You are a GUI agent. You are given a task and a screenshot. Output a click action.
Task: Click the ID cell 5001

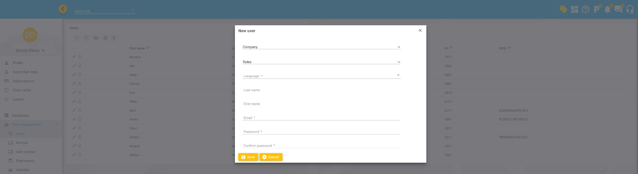(x=448, y=155)
